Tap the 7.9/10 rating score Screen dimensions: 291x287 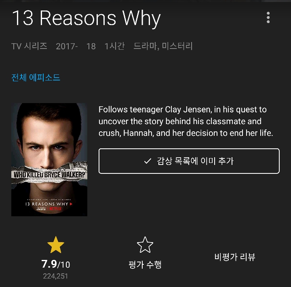click(55, 264)
